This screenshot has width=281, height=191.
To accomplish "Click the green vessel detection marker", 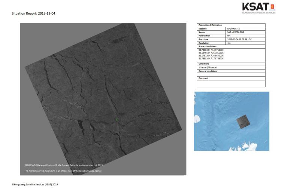I will tap(117, 120).
